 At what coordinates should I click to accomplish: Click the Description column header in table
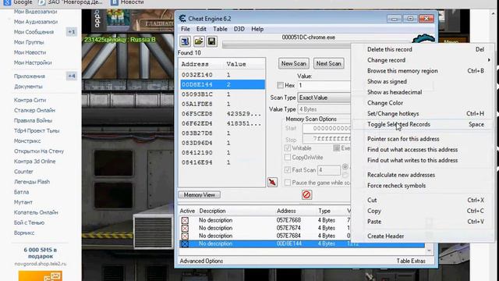[x=212, y=211]
